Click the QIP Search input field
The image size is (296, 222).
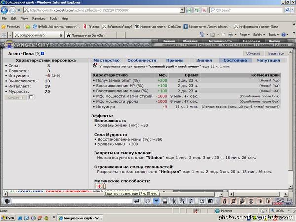tap(246, 10)
